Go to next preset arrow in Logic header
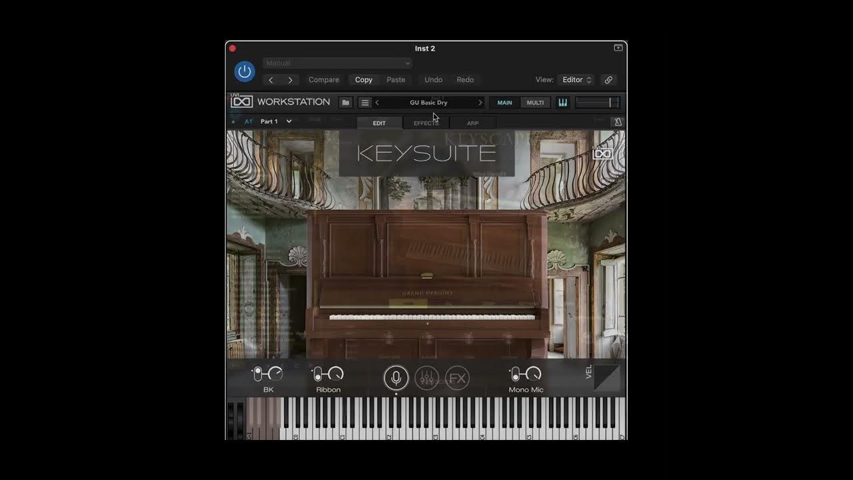 (291, 80)
